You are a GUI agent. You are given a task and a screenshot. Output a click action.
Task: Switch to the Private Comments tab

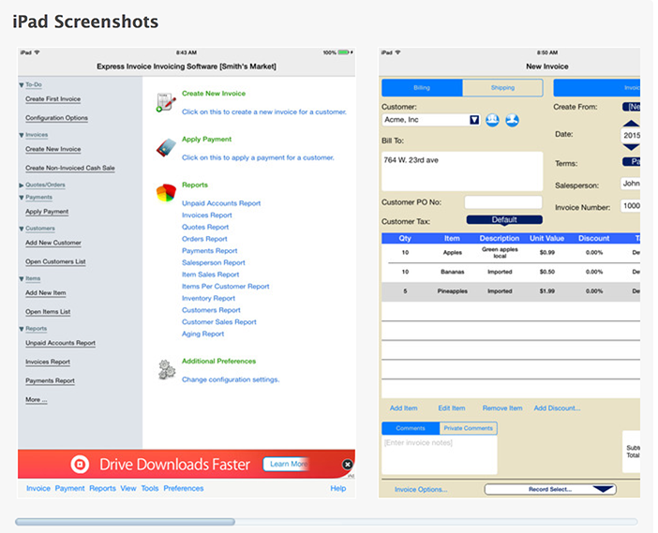click(469, 428)
